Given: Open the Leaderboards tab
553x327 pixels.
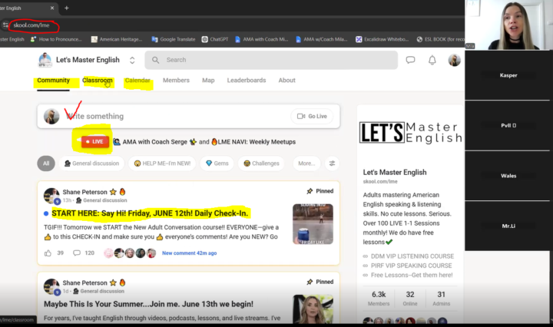Looking at the screenshot, I should point(247,81).
